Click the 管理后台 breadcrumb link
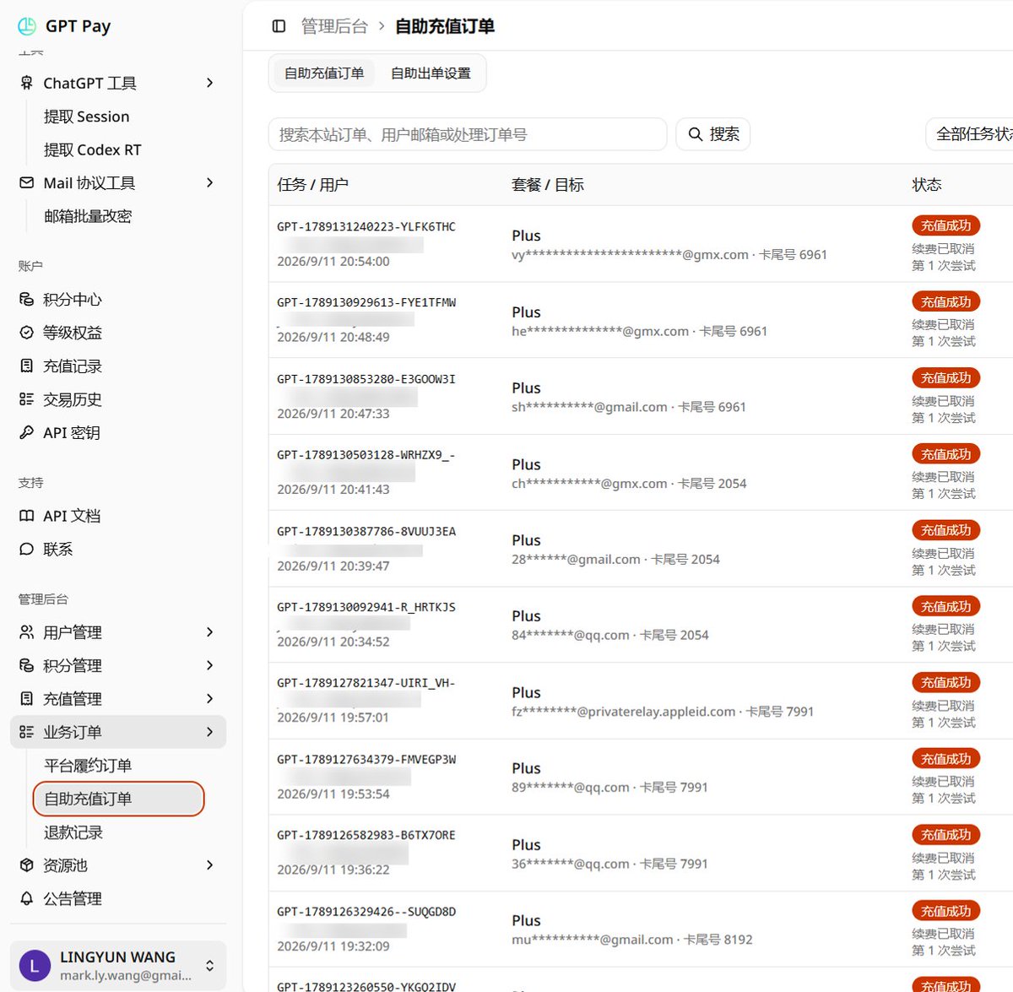1013x992 pixels. click(334, 26)
